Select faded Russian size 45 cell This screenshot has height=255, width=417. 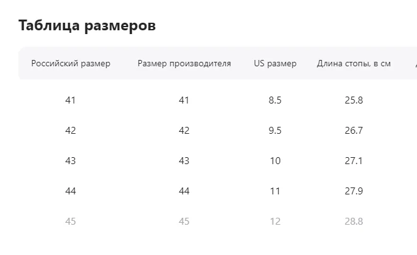pyautogui.click(x=71, y=222)
